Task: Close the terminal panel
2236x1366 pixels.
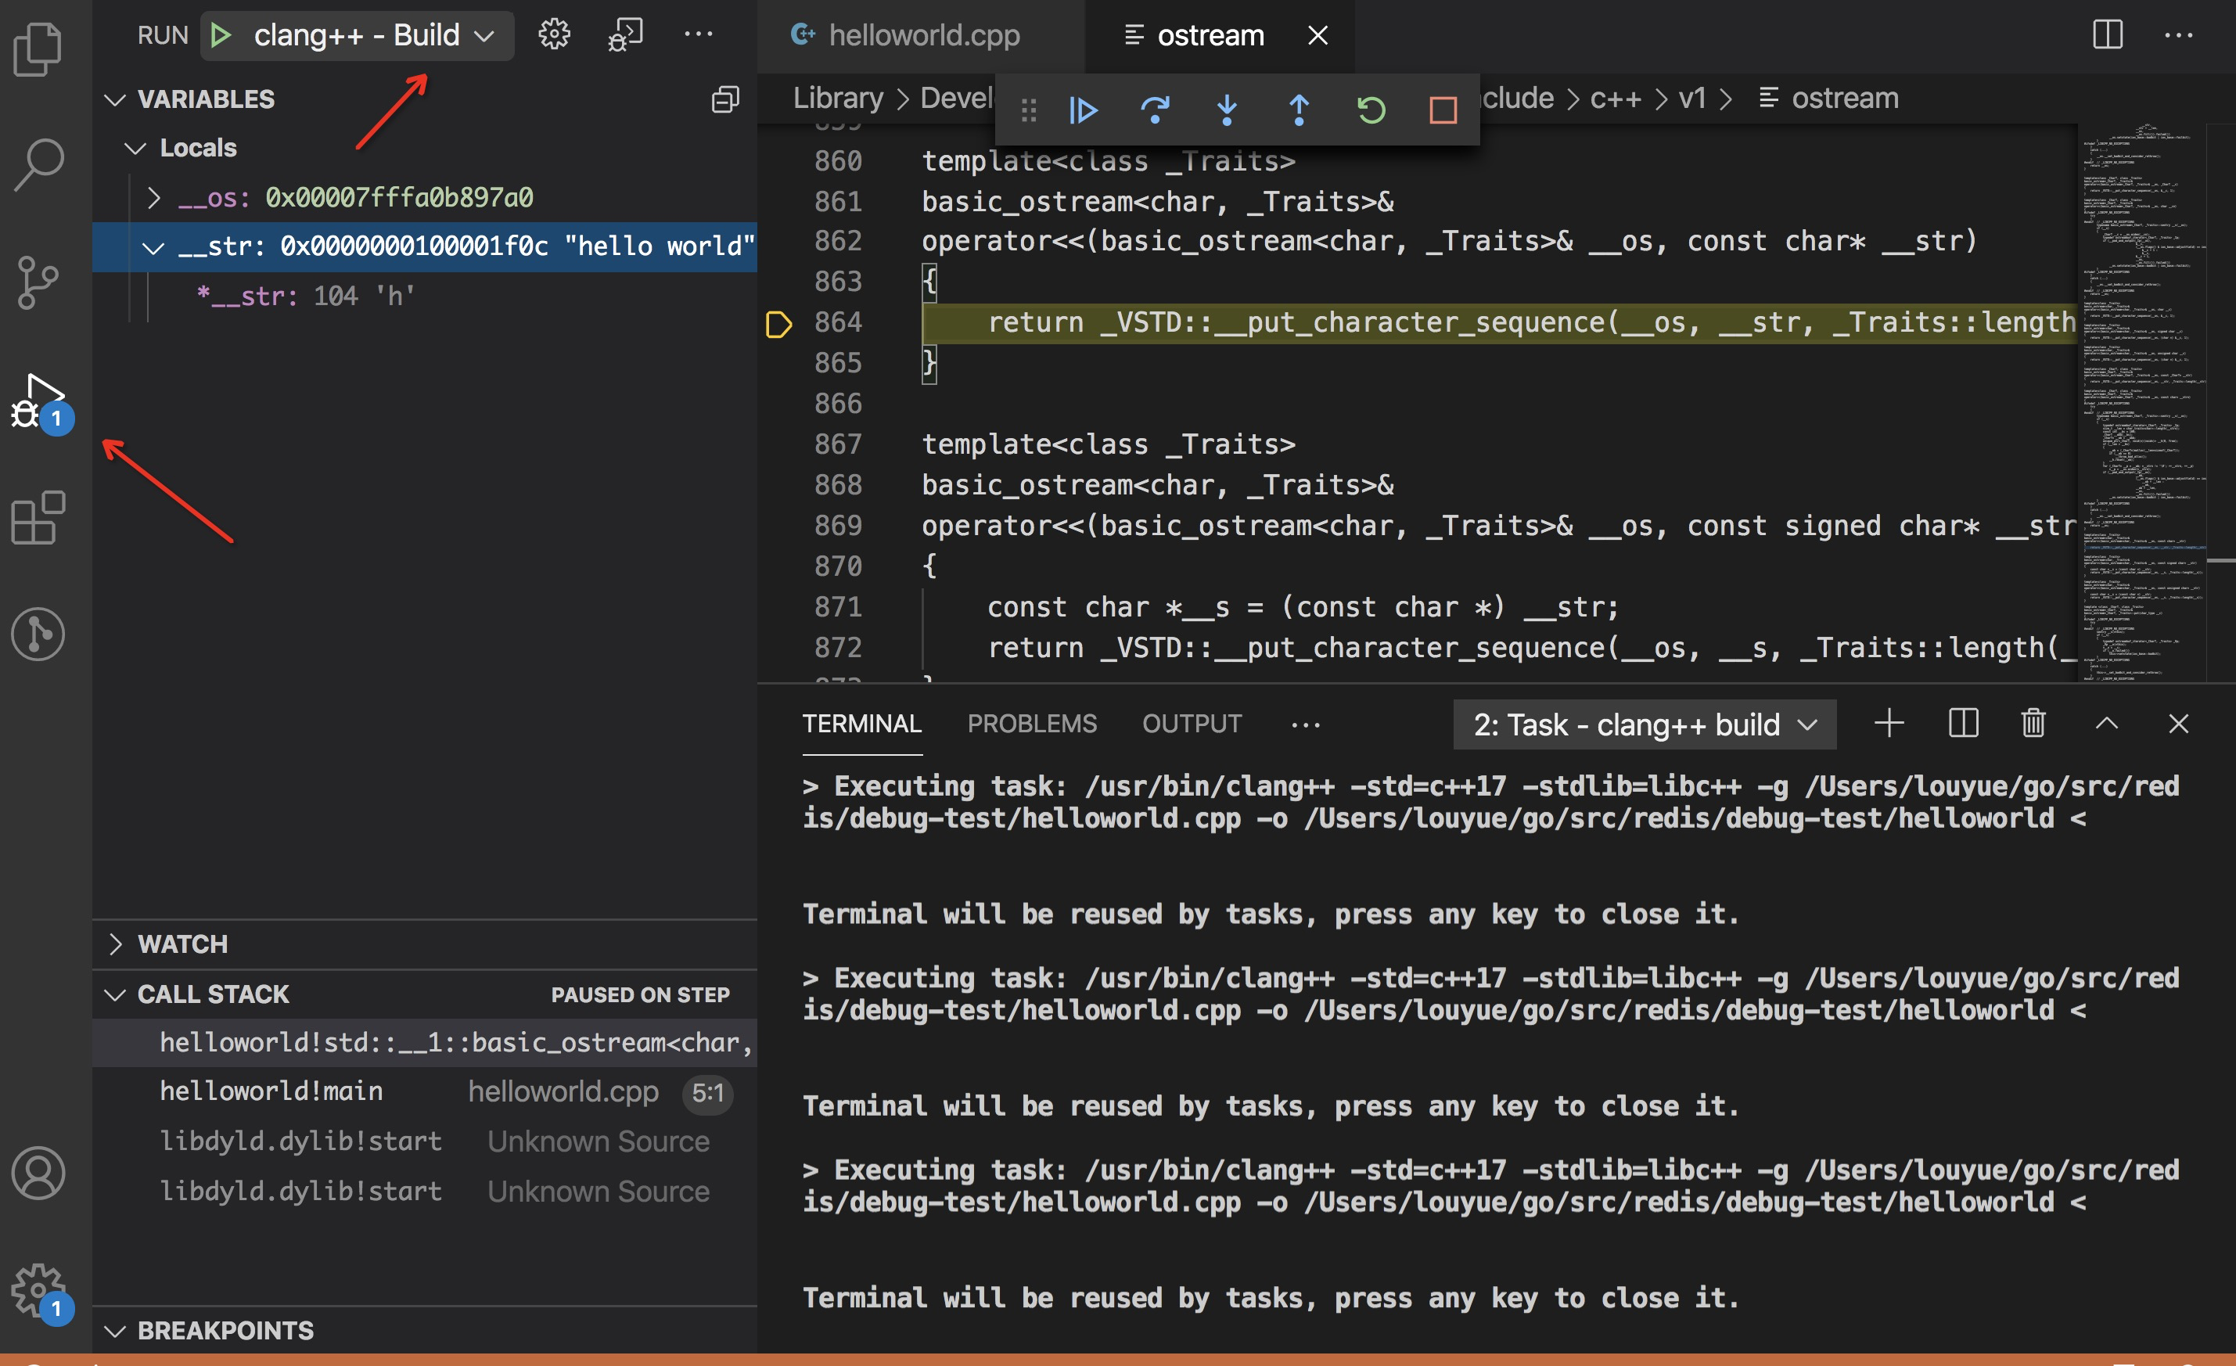Action: (2178, 724)
